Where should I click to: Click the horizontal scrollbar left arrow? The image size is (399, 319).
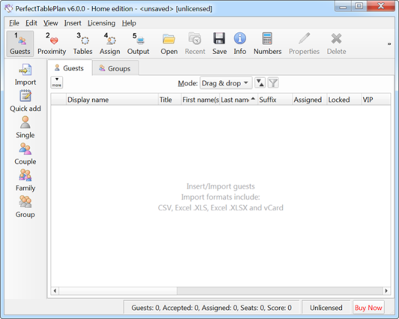click(55, 291)
